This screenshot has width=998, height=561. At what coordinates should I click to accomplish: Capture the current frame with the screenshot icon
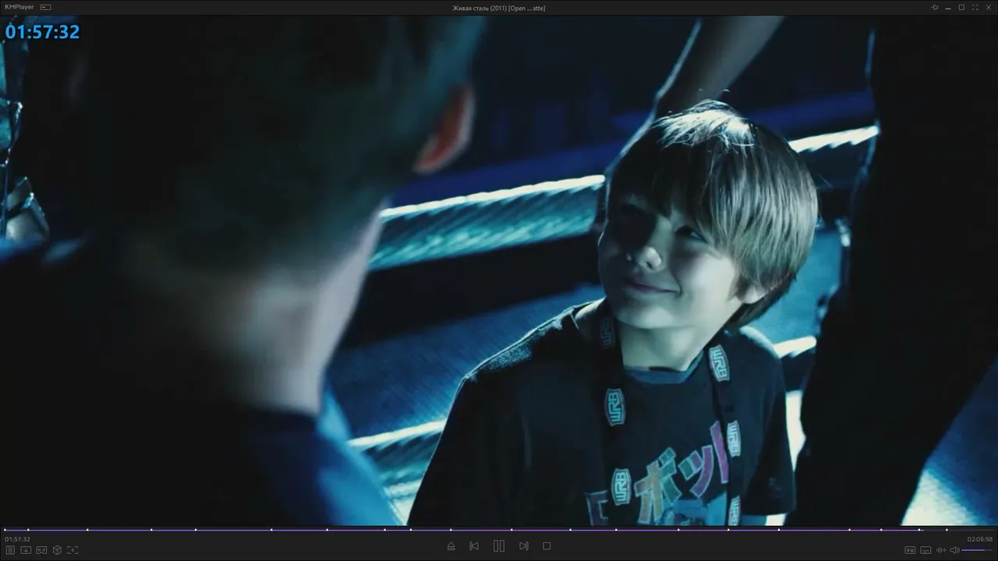[x=73, y=550]
